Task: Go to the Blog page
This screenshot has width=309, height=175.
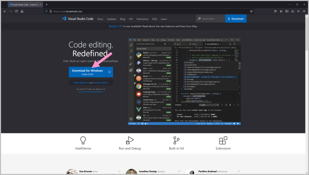Action: click(123, 19)
